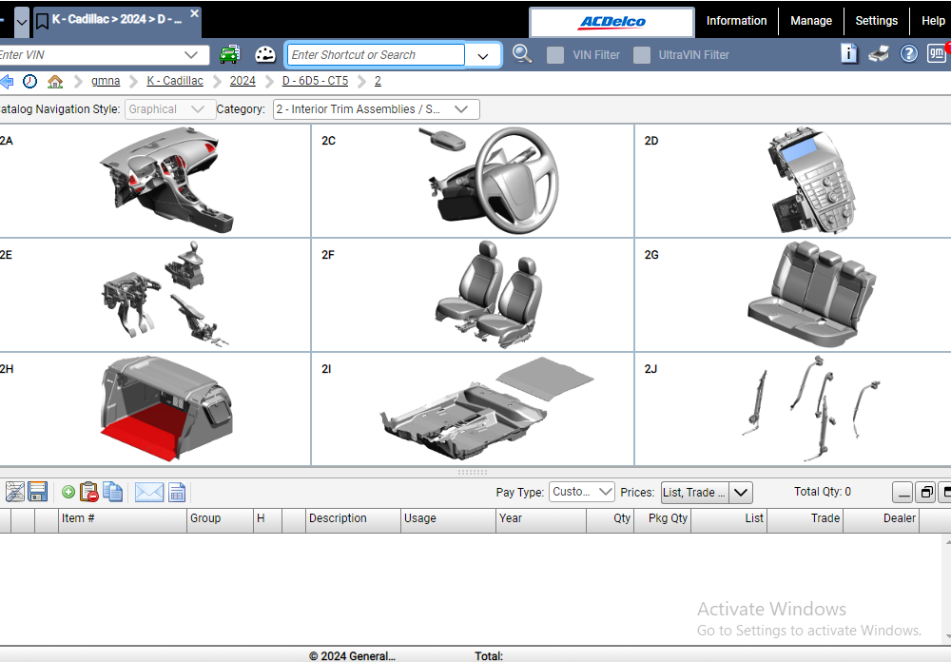
Task: Click the green vehicle selector icon
Action: tap(229, 54)
